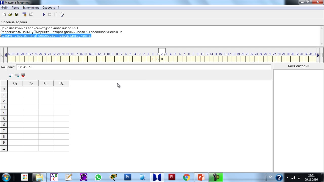Move the tape right with the arrow
324x182 pixels.
pyautogui.click(x=318, y=55)
